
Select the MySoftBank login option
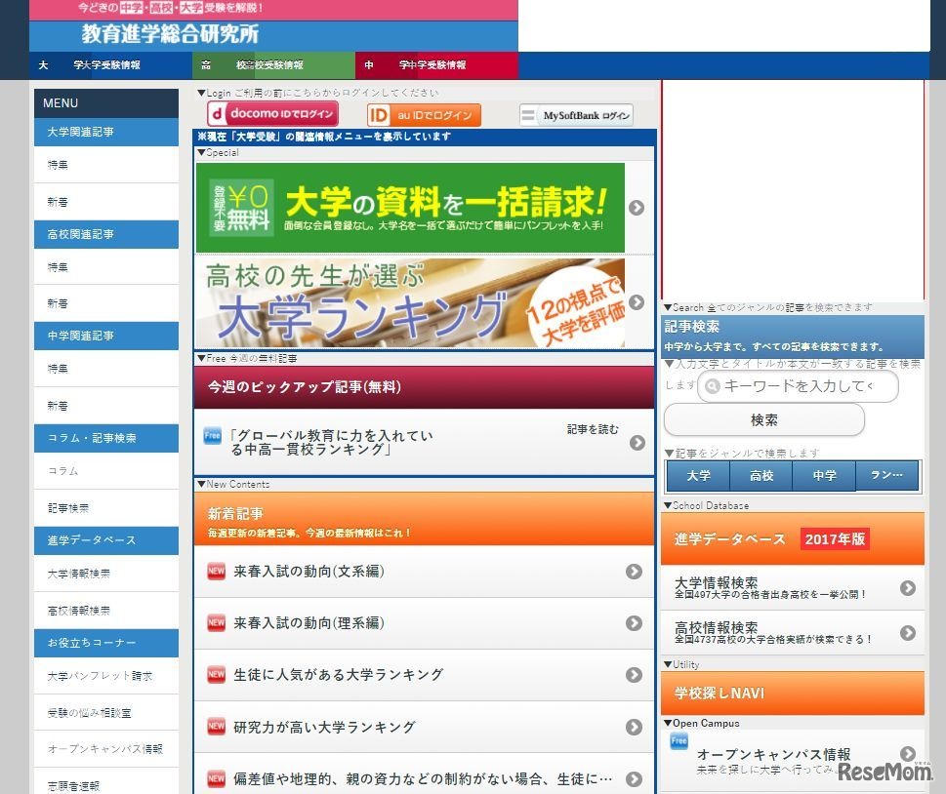tap(577, 114)
